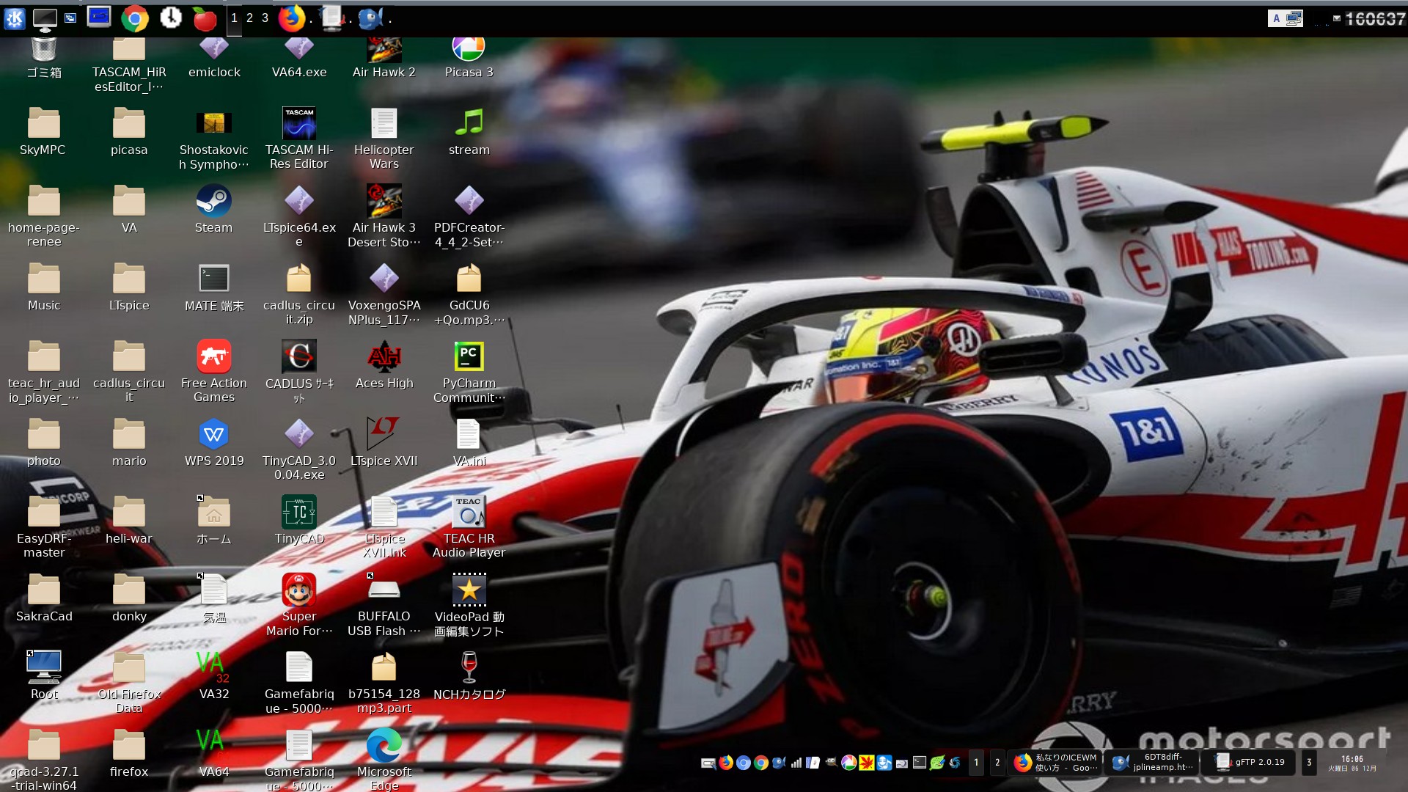The width and height of the screenshot is (1408, 792).
Task: Open the apple emiclock icon in top panel
Action: (205, 18)
